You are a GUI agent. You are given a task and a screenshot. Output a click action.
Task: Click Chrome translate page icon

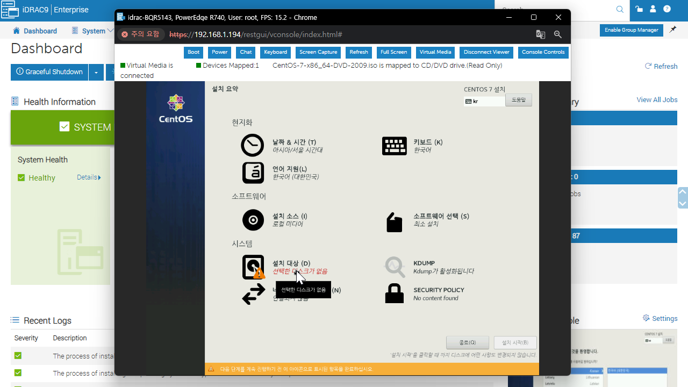click(x=541, y=34)
